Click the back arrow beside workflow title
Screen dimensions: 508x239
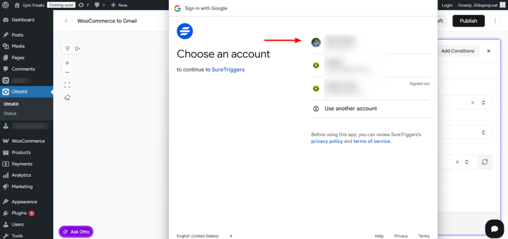(x=67, y=21)
